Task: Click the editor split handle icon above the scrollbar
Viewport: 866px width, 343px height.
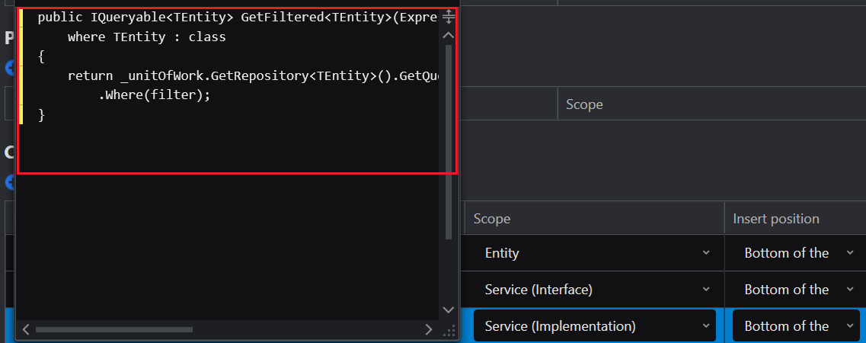Action: click(x=449, y=18)
